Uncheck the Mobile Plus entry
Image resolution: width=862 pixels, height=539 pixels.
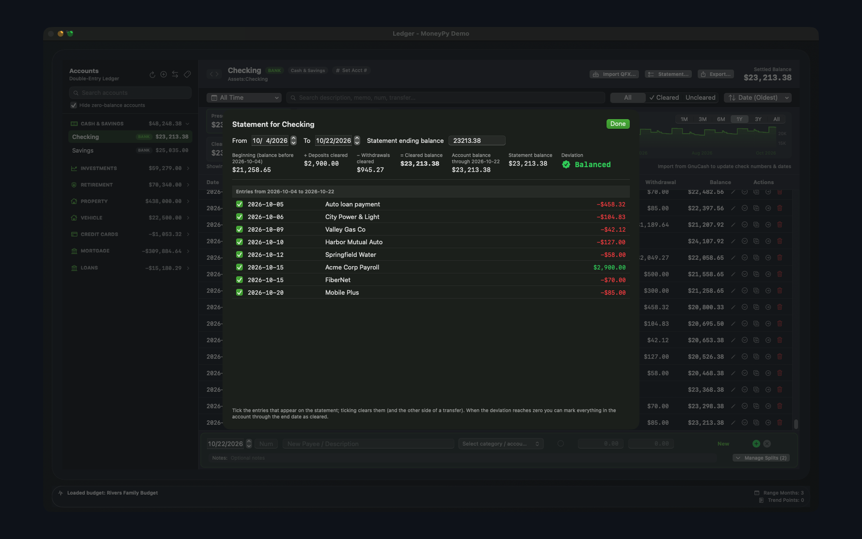click(239, 293)
